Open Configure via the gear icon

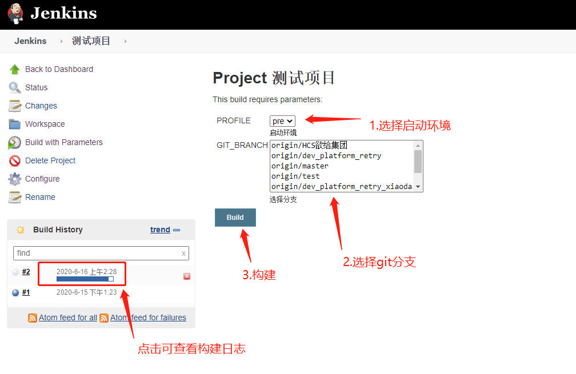coord(15,178)
